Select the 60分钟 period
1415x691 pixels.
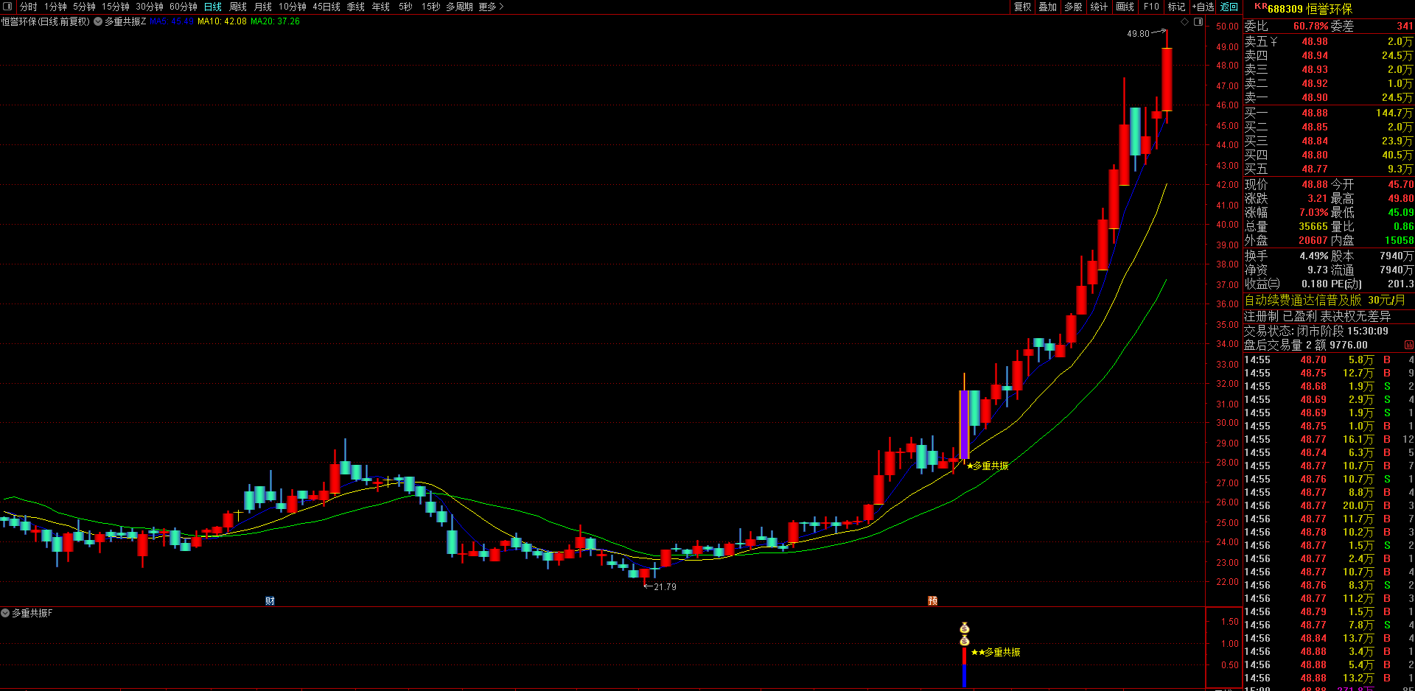184,7
